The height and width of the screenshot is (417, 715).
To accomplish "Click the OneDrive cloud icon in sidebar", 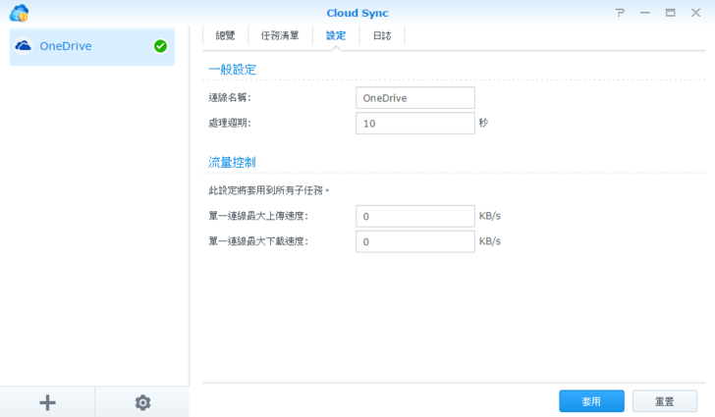I will pos(24,46).
